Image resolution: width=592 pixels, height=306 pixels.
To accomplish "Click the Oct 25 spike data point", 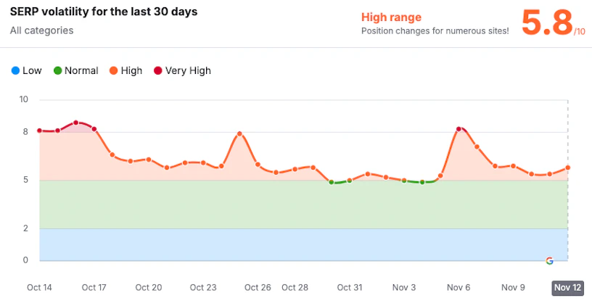I will coord(239,134).
